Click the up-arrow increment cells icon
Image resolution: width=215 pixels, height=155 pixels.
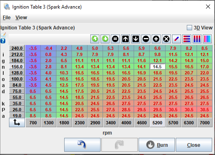pyautogui.click(x=125, y=39)
